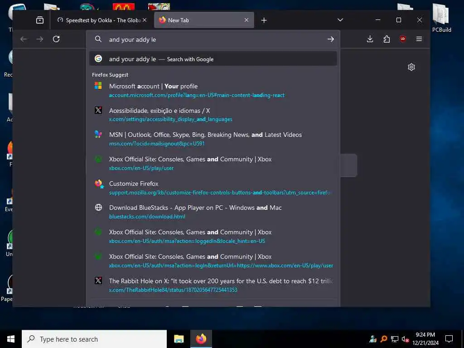Open the uBlock Origin extension icon
This screenshot has width=464, height=348.
403,39
